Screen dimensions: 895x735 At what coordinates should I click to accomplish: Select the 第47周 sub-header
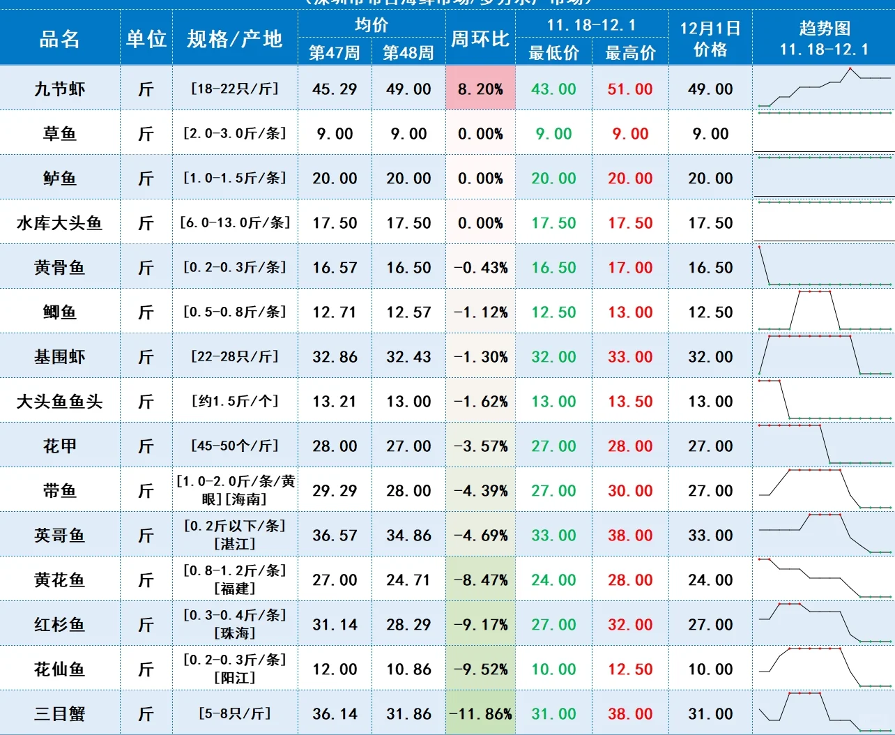[335, 53]
